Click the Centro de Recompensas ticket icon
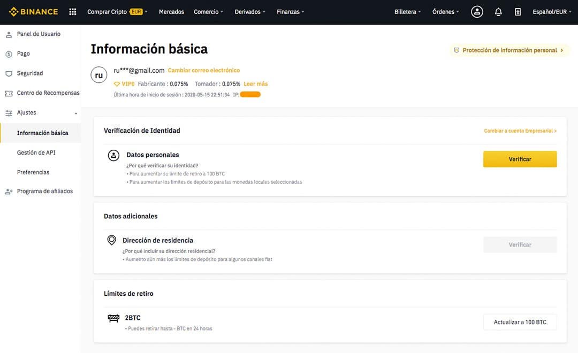This screenshot has height=353, width=578. point(9,94)
